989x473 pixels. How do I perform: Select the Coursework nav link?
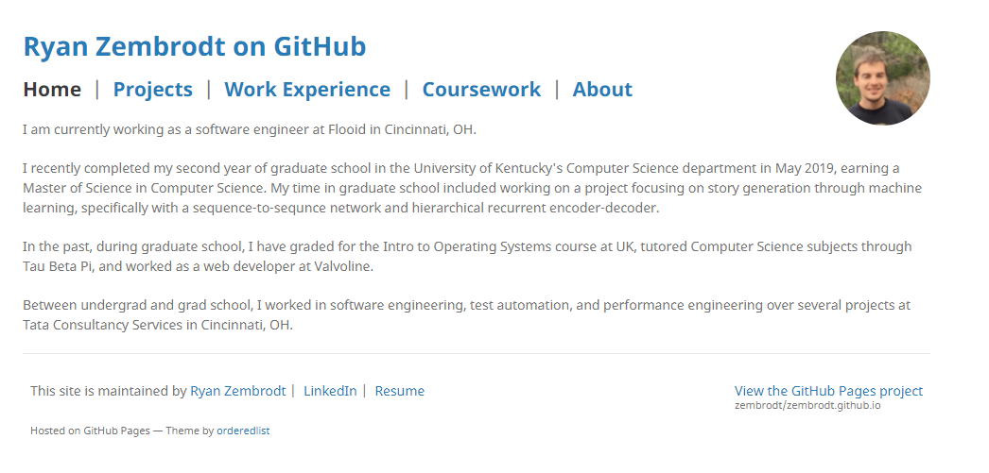[481, 90]
